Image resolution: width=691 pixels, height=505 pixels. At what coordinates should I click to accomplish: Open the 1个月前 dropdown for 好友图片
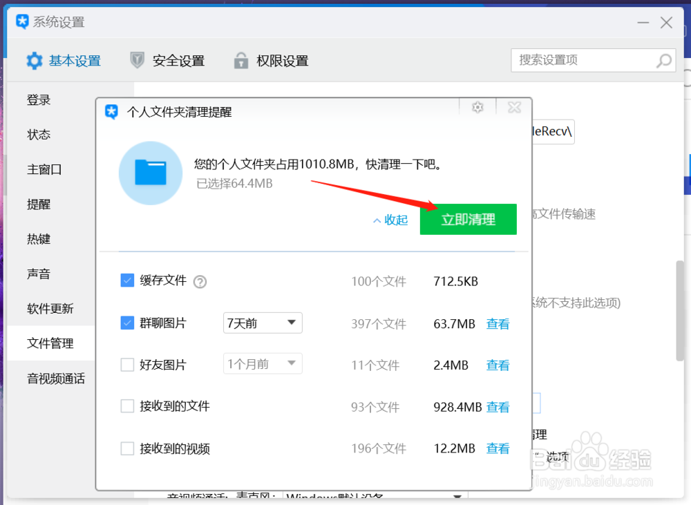(263, 363)
